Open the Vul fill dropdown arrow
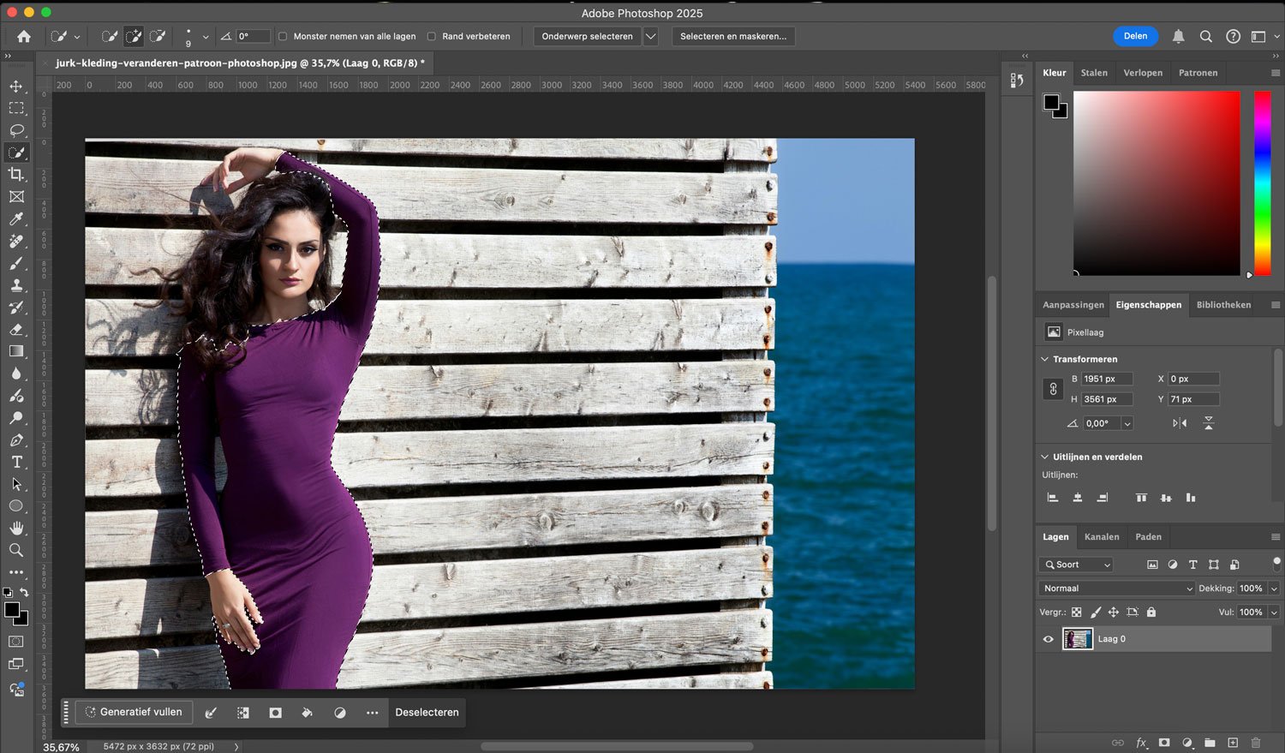Screen dimensions: 1285x753 pos(1274,613)
